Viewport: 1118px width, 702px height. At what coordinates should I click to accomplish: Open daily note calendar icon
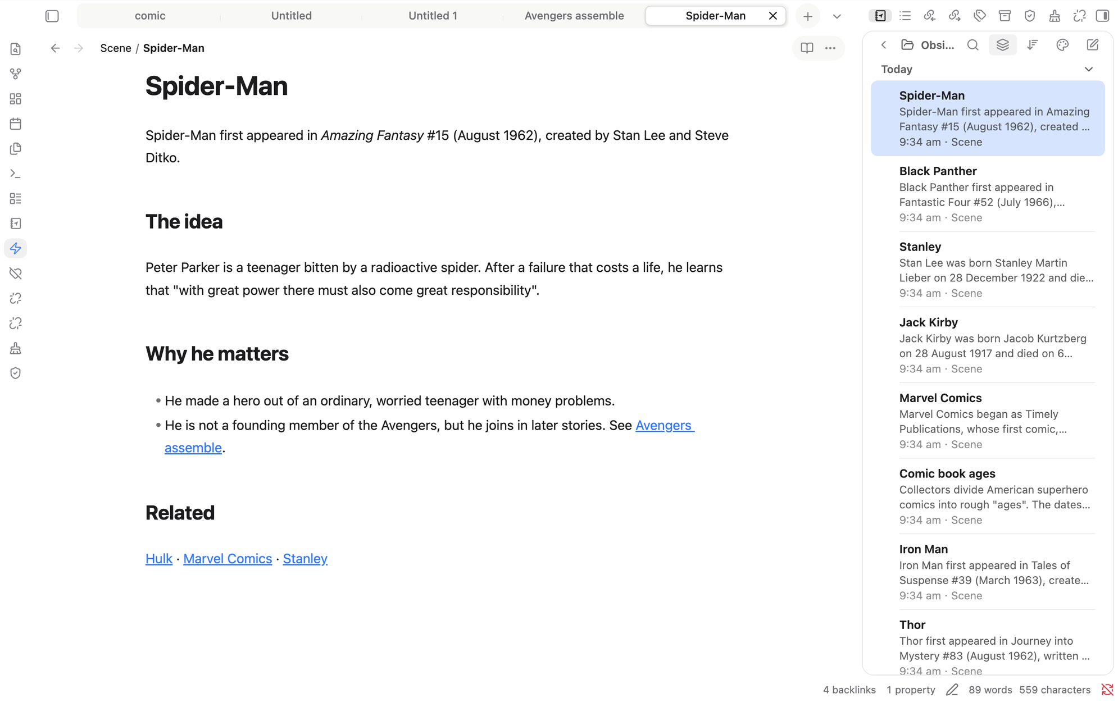16,124
